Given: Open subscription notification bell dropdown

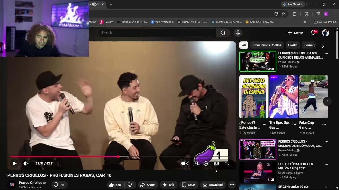Looking at the screenshot, I should click(x=59, y=185).
